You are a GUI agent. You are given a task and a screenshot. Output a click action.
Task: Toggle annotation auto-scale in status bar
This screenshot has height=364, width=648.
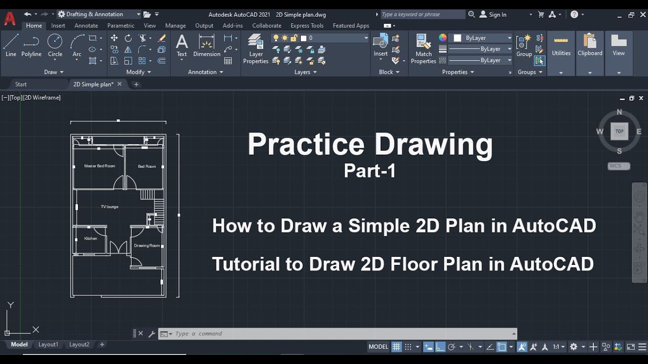(533, 347)
